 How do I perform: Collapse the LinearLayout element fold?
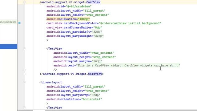pyautogui.click(x=24, y=82)
